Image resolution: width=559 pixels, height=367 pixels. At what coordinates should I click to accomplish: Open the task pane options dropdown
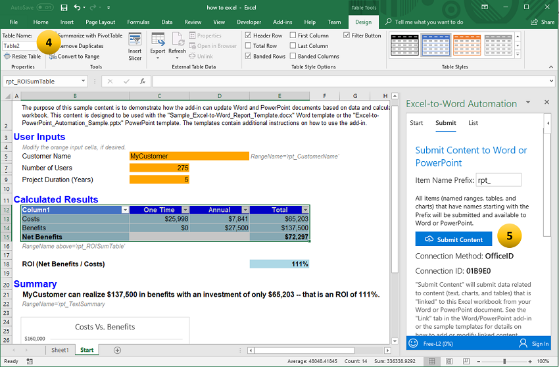coord(528,103)
